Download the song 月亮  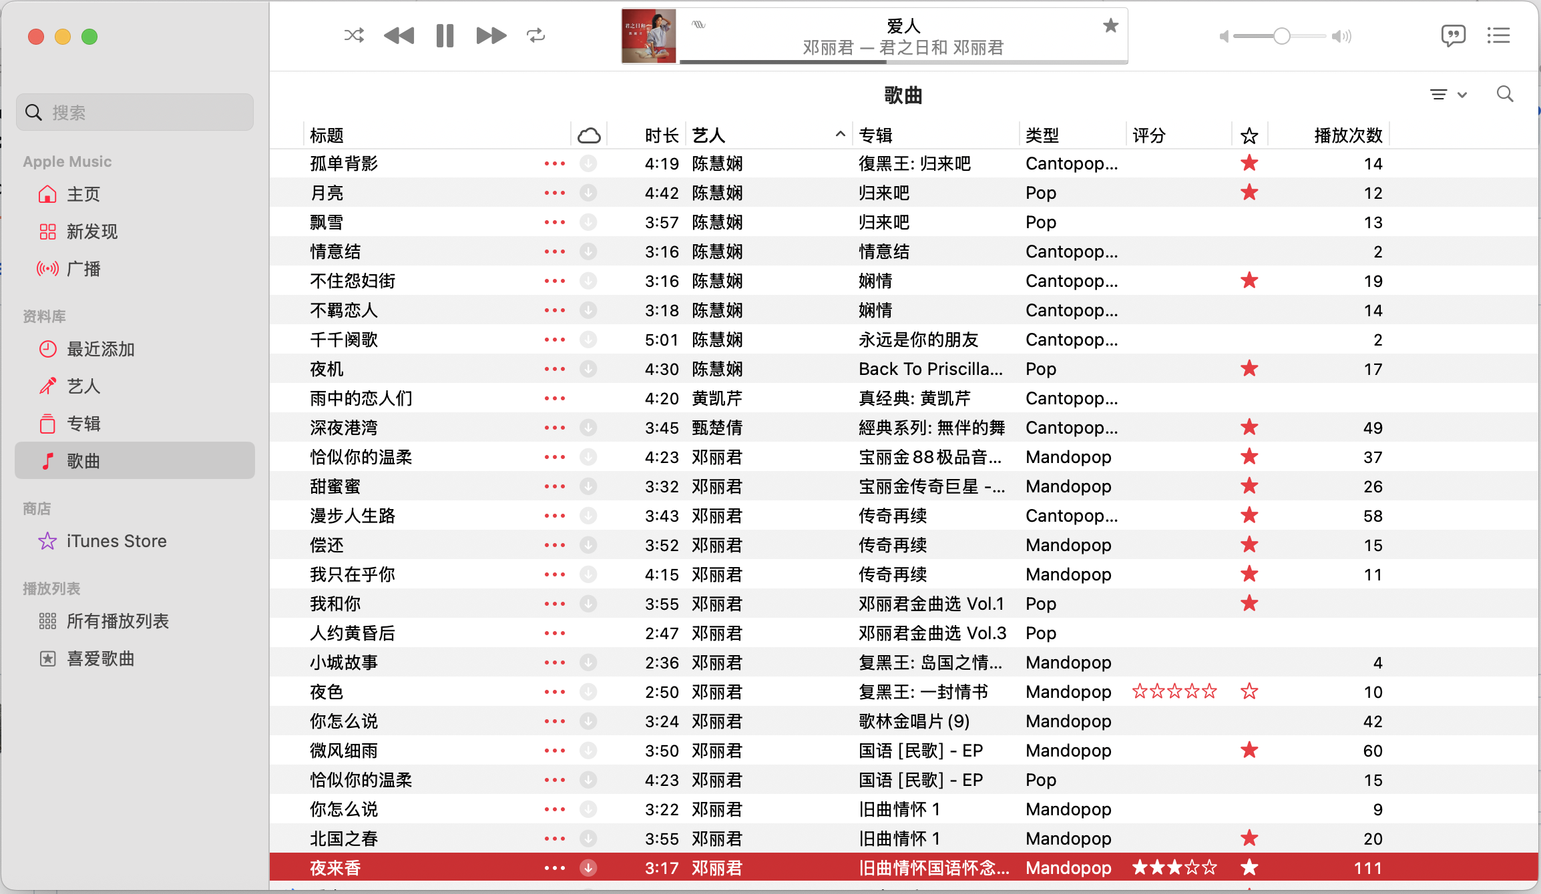pos(588,193)
